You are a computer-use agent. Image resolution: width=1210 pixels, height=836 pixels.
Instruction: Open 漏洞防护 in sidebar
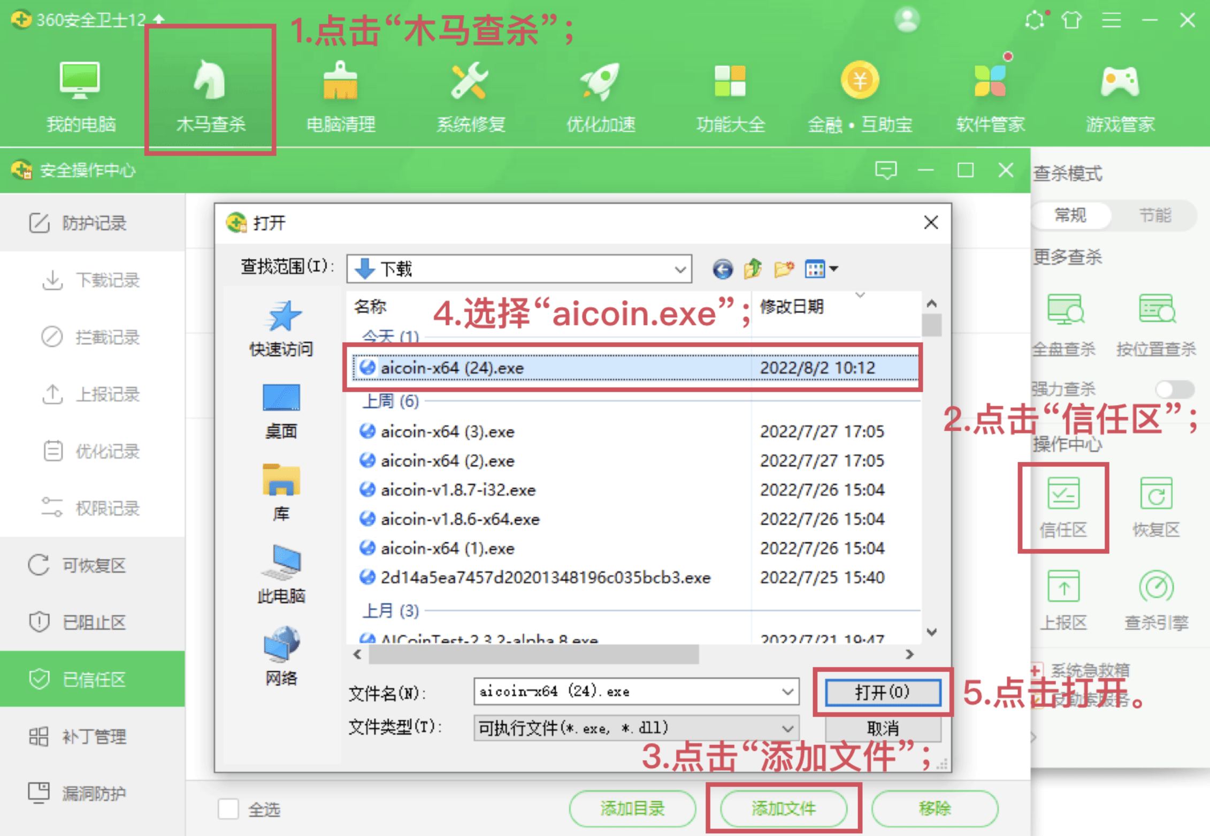[93, 793]
